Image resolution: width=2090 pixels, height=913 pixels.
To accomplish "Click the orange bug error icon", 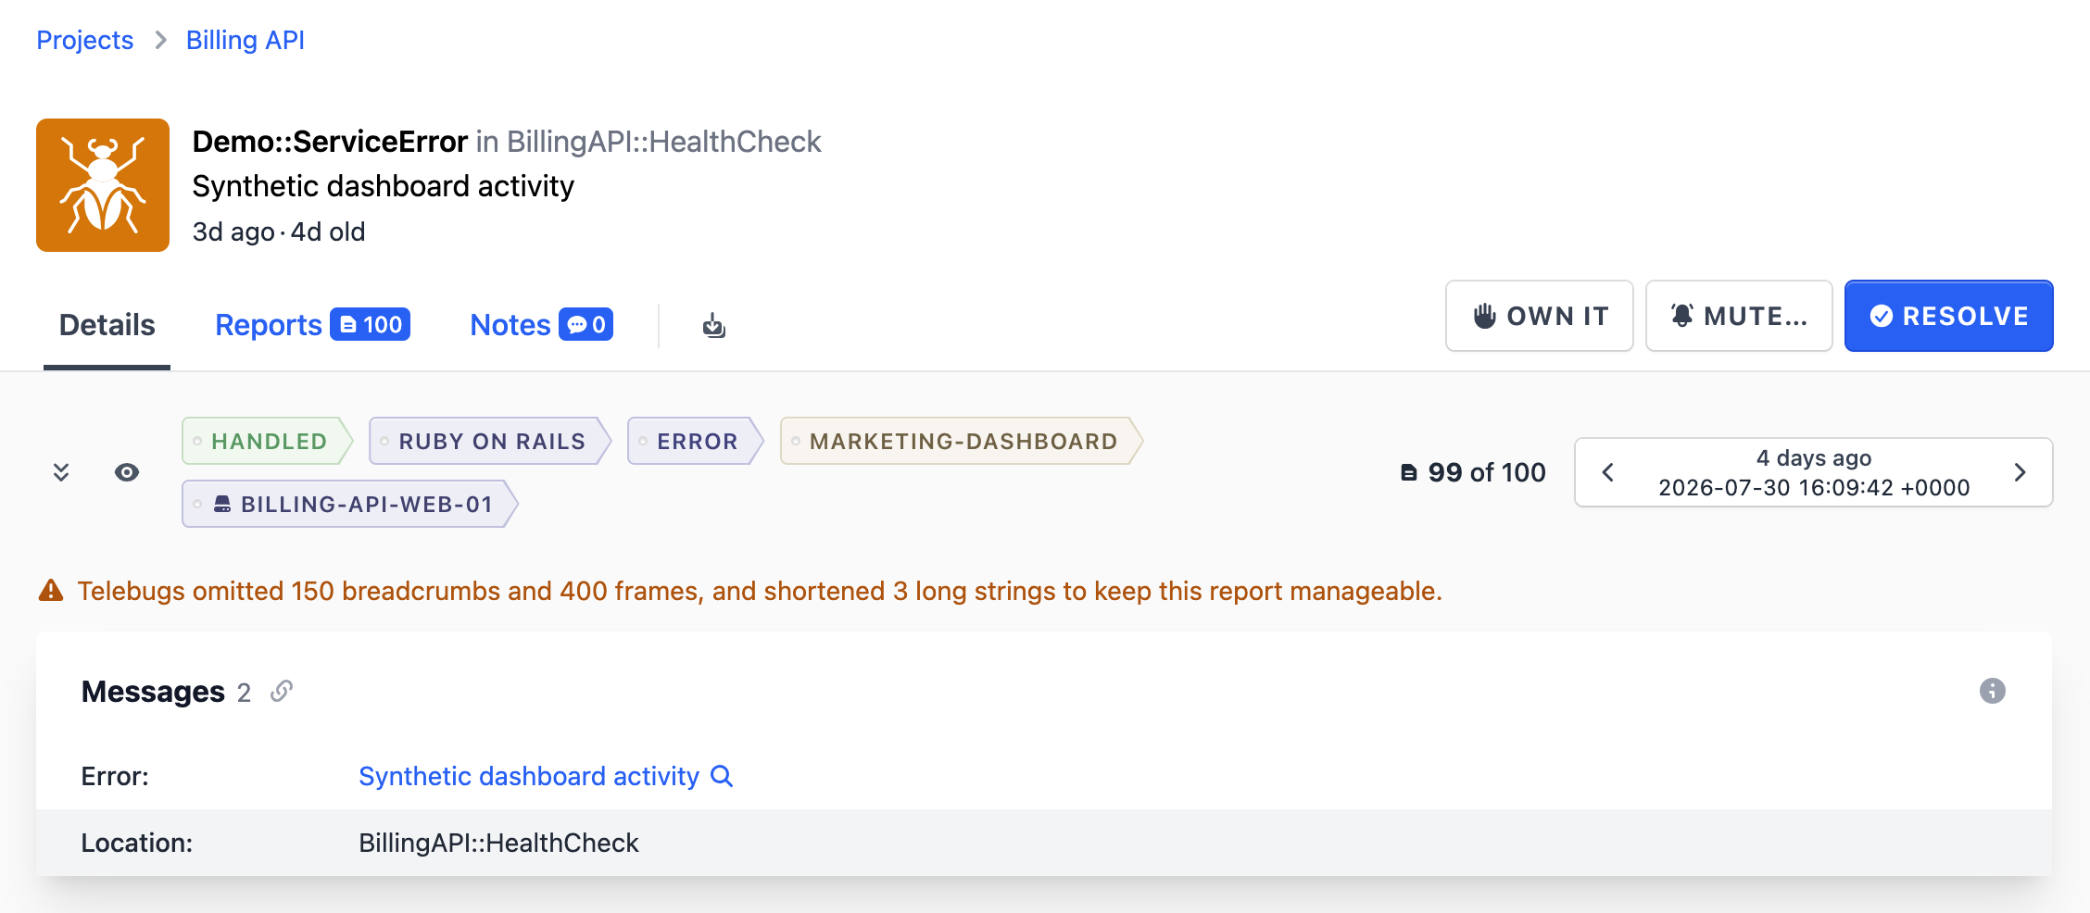I will 103,185.
